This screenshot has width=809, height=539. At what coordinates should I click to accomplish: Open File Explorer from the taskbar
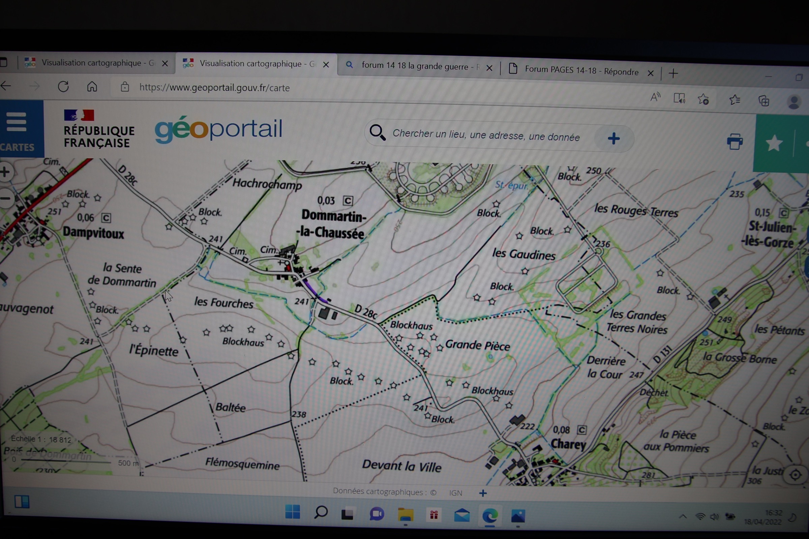tap(406, 515)
